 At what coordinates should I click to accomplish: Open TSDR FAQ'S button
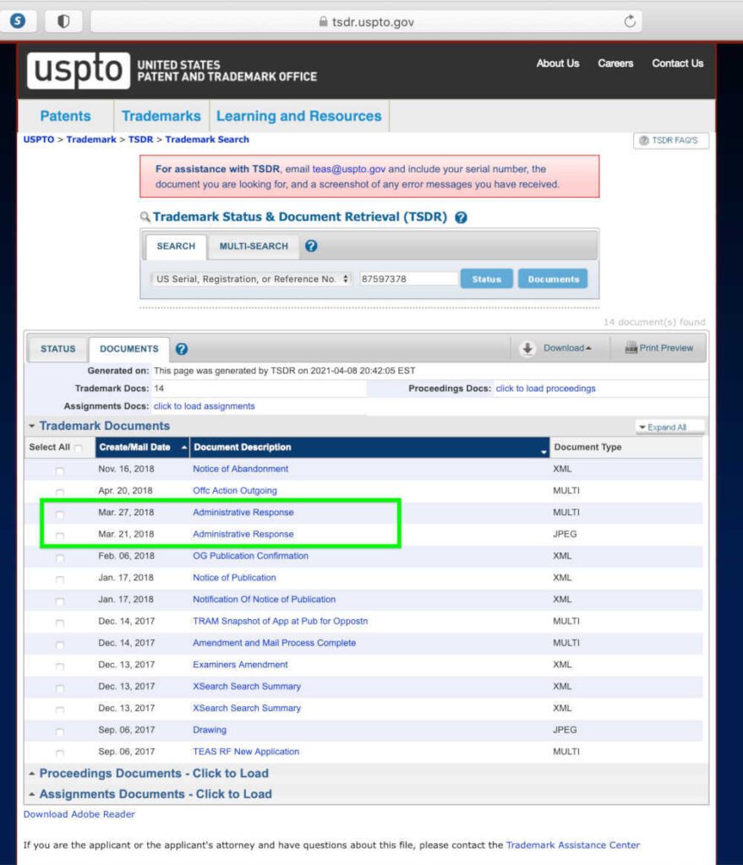click(670, 141)
